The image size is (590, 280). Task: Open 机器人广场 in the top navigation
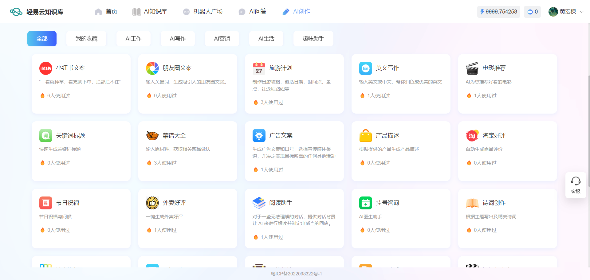tap(203, 12)
